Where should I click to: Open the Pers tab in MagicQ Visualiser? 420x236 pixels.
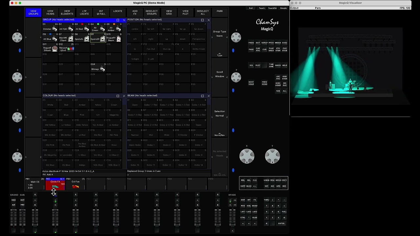point(318,8)
